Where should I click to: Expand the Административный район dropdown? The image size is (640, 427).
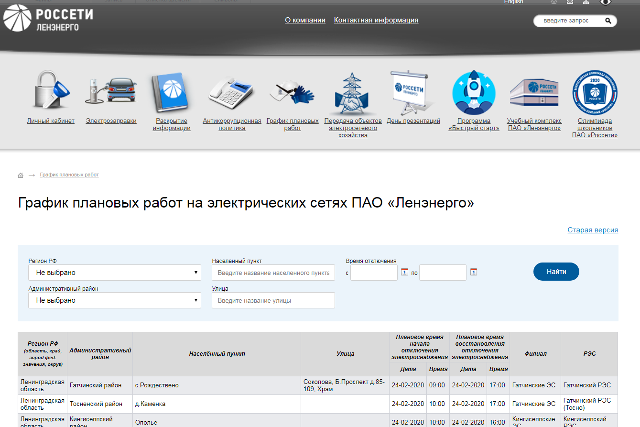pos(115,300)
